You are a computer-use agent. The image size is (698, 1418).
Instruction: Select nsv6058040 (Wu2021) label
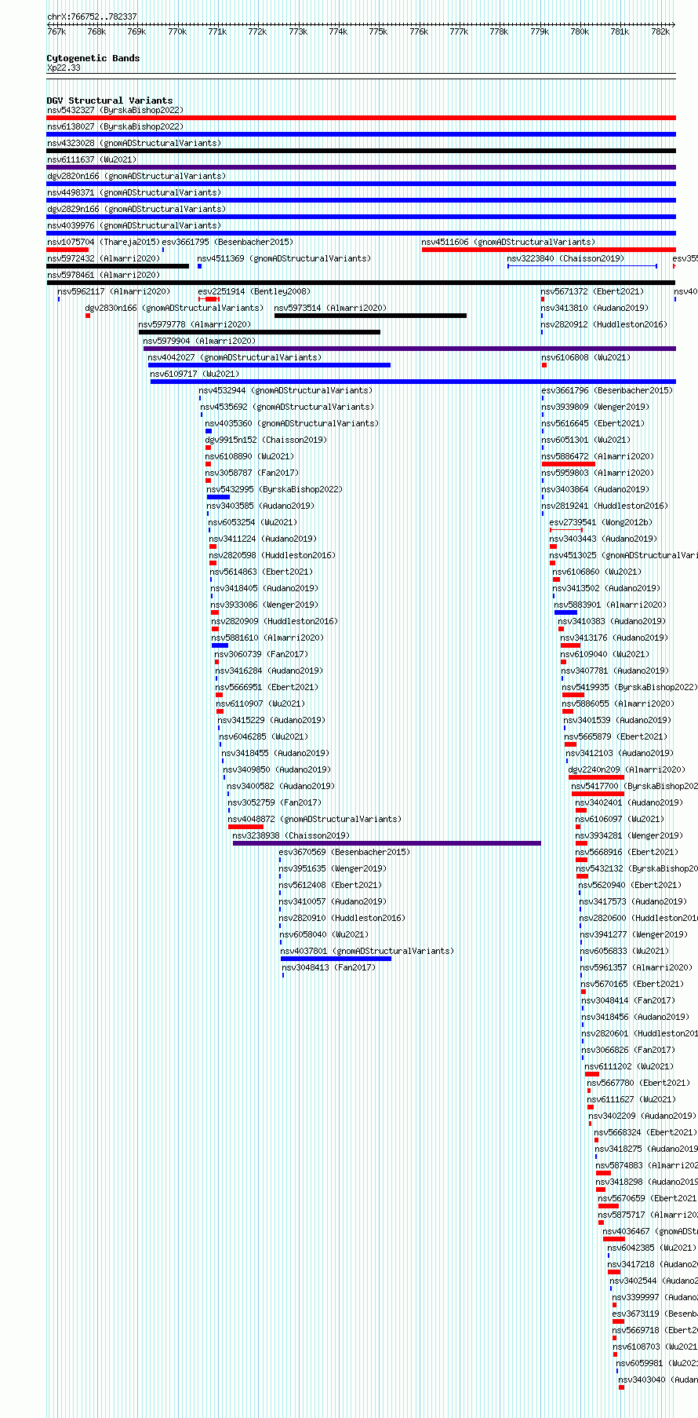pyautogui.click(x=325, y=934)
